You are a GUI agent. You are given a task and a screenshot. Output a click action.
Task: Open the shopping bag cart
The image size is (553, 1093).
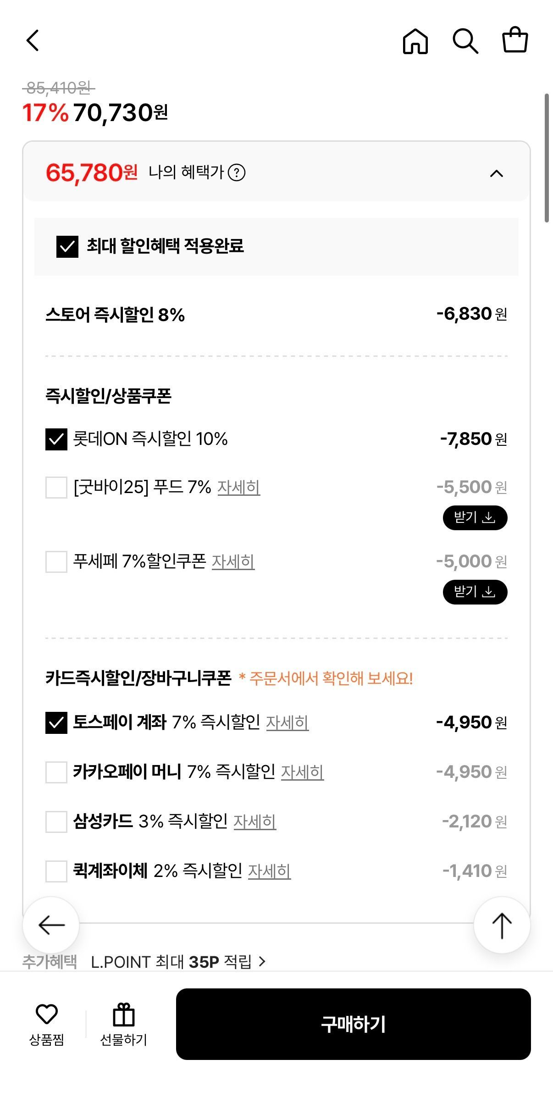click(515, 40)
